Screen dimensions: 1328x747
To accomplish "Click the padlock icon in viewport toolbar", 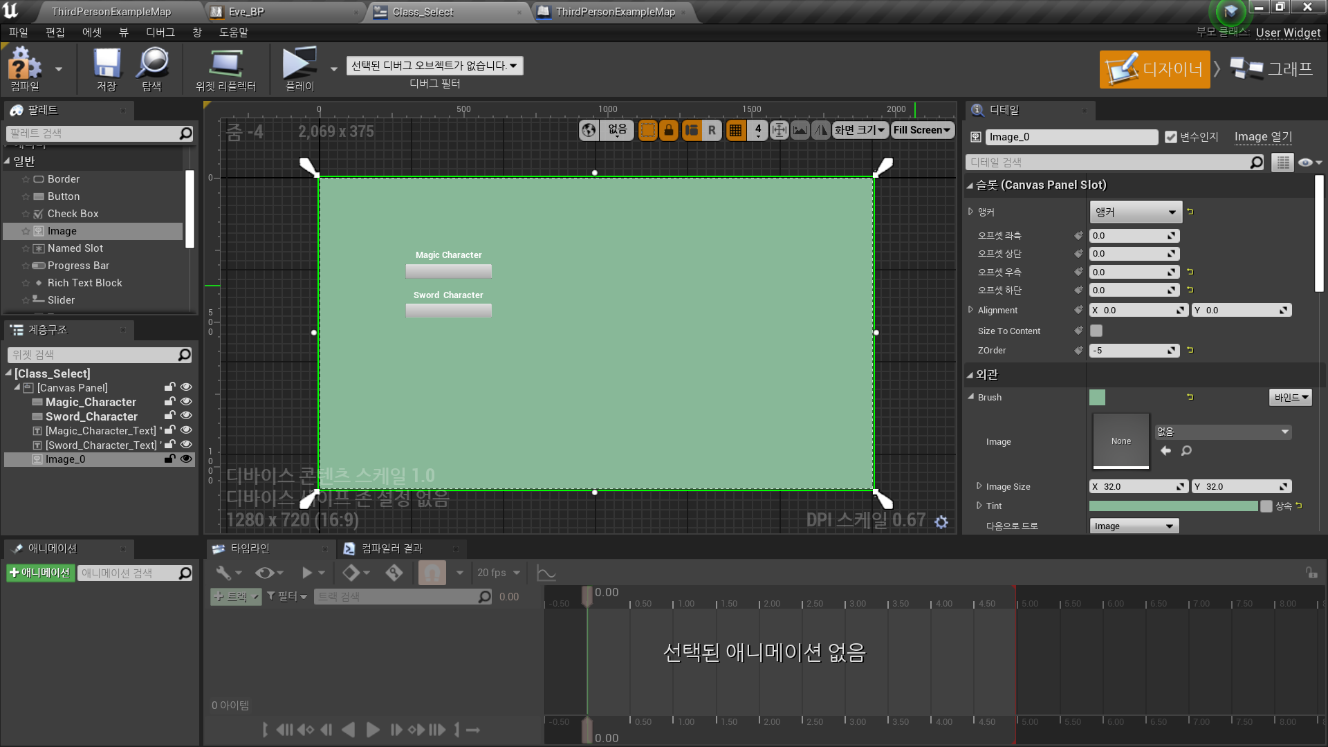I will 668,130.
